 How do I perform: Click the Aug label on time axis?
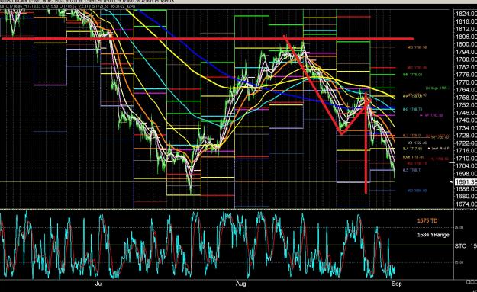[x=240, y=284]
